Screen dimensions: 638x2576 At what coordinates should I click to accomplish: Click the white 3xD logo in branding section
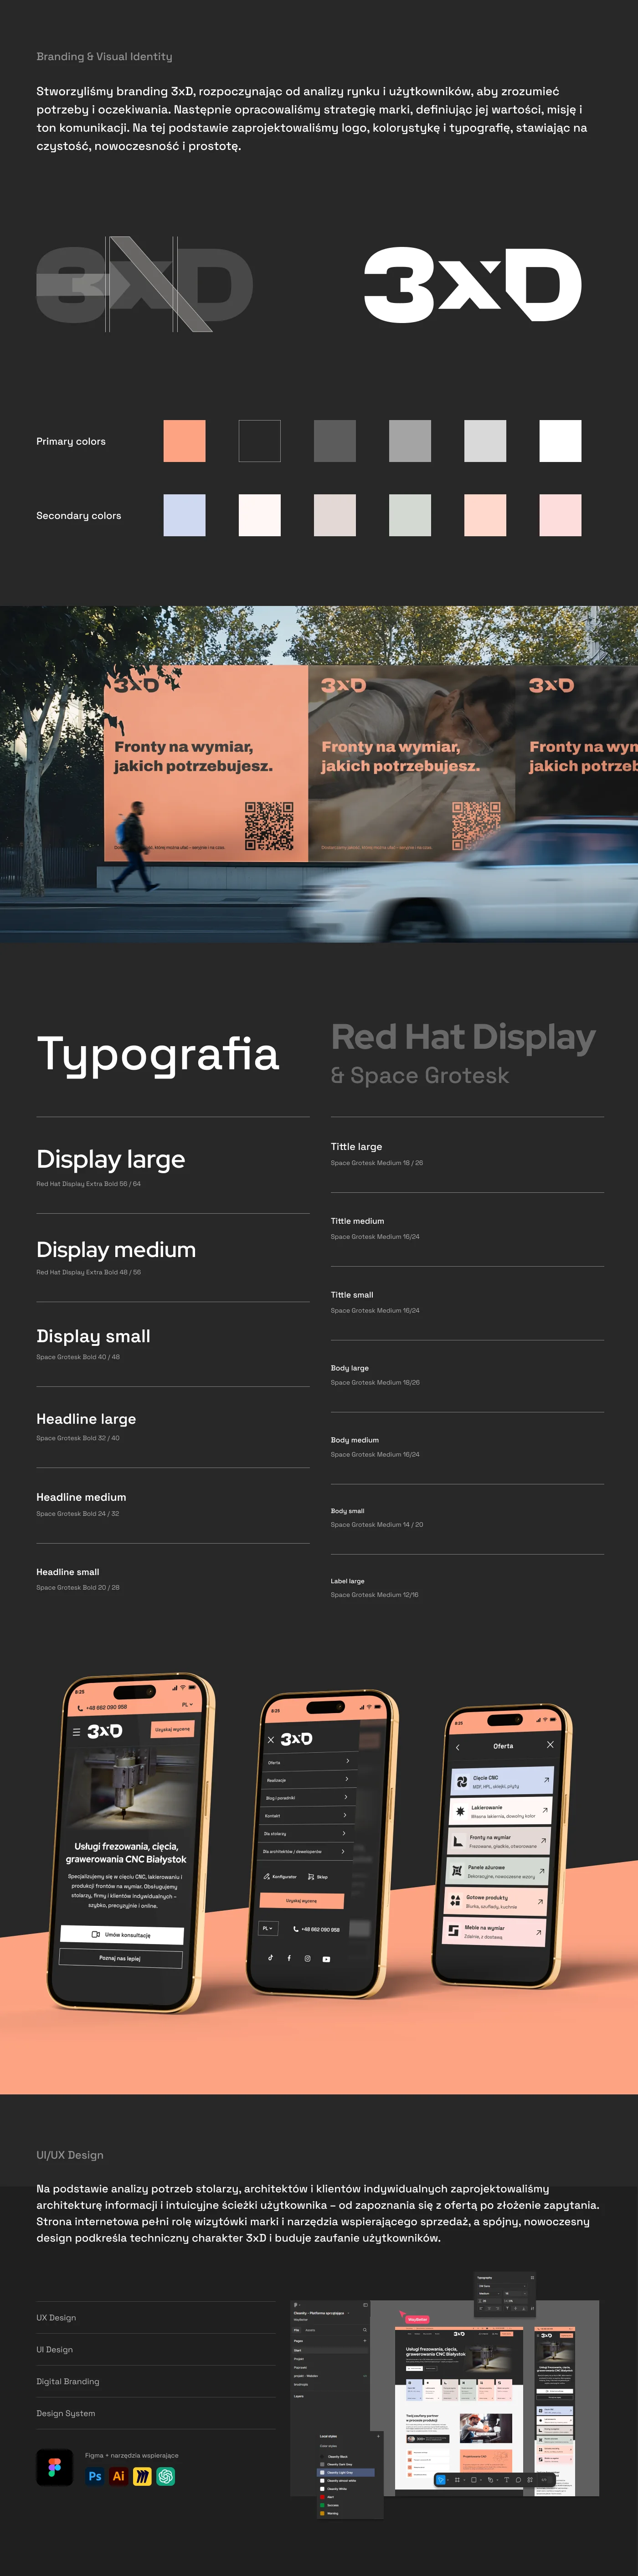click(x=472, y=285)
